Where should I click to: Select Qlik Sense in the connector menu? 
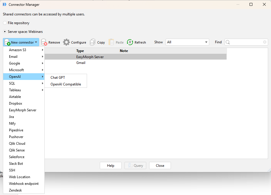tap(24, 150)
